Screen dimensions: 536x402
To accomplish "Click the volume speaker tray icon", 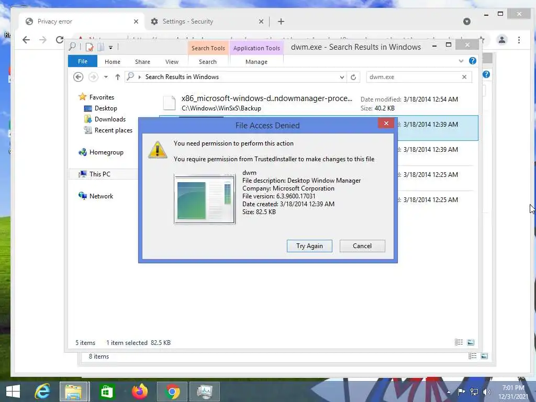I will point(486,392).
